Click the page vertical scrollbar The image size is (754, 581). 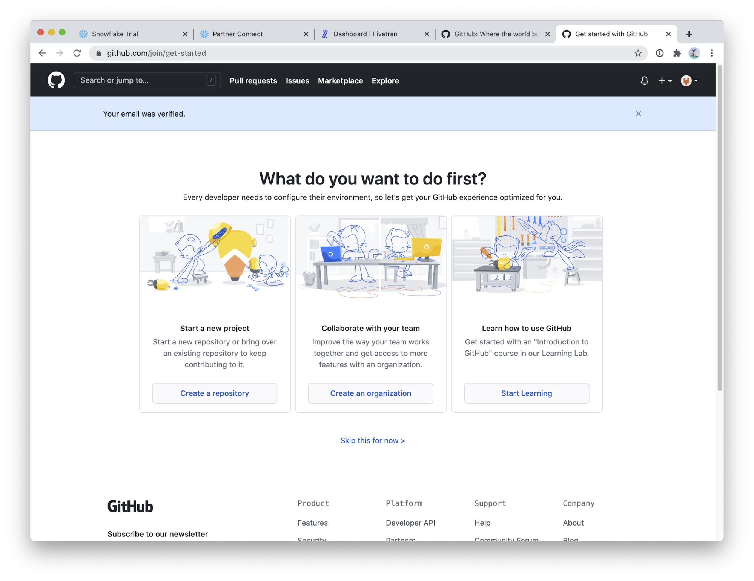click(x=719, y=226)
